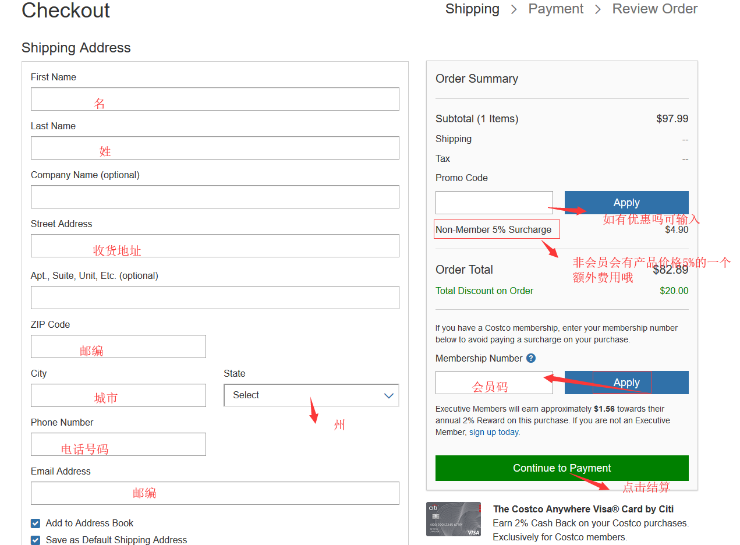Apply the entered promo code
Image resolution: width=740 pixels, height=545 pixels.
pyautogui.click(x=626, y=203)
